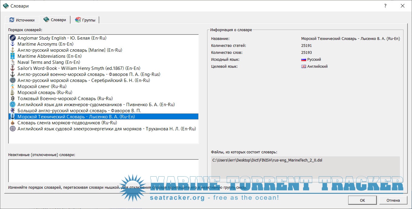Click the help question mark button
Viewport: 412px width, 209px height.
point(385,6)
